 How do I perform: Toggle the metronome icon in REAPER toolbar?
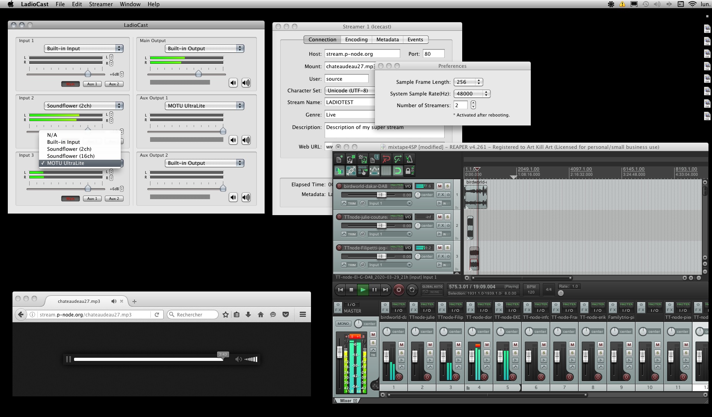point(409,159)
